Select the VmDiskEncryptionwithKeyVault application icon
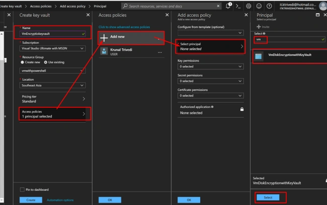The image size is (327, 205). click(x=259, y=56)
